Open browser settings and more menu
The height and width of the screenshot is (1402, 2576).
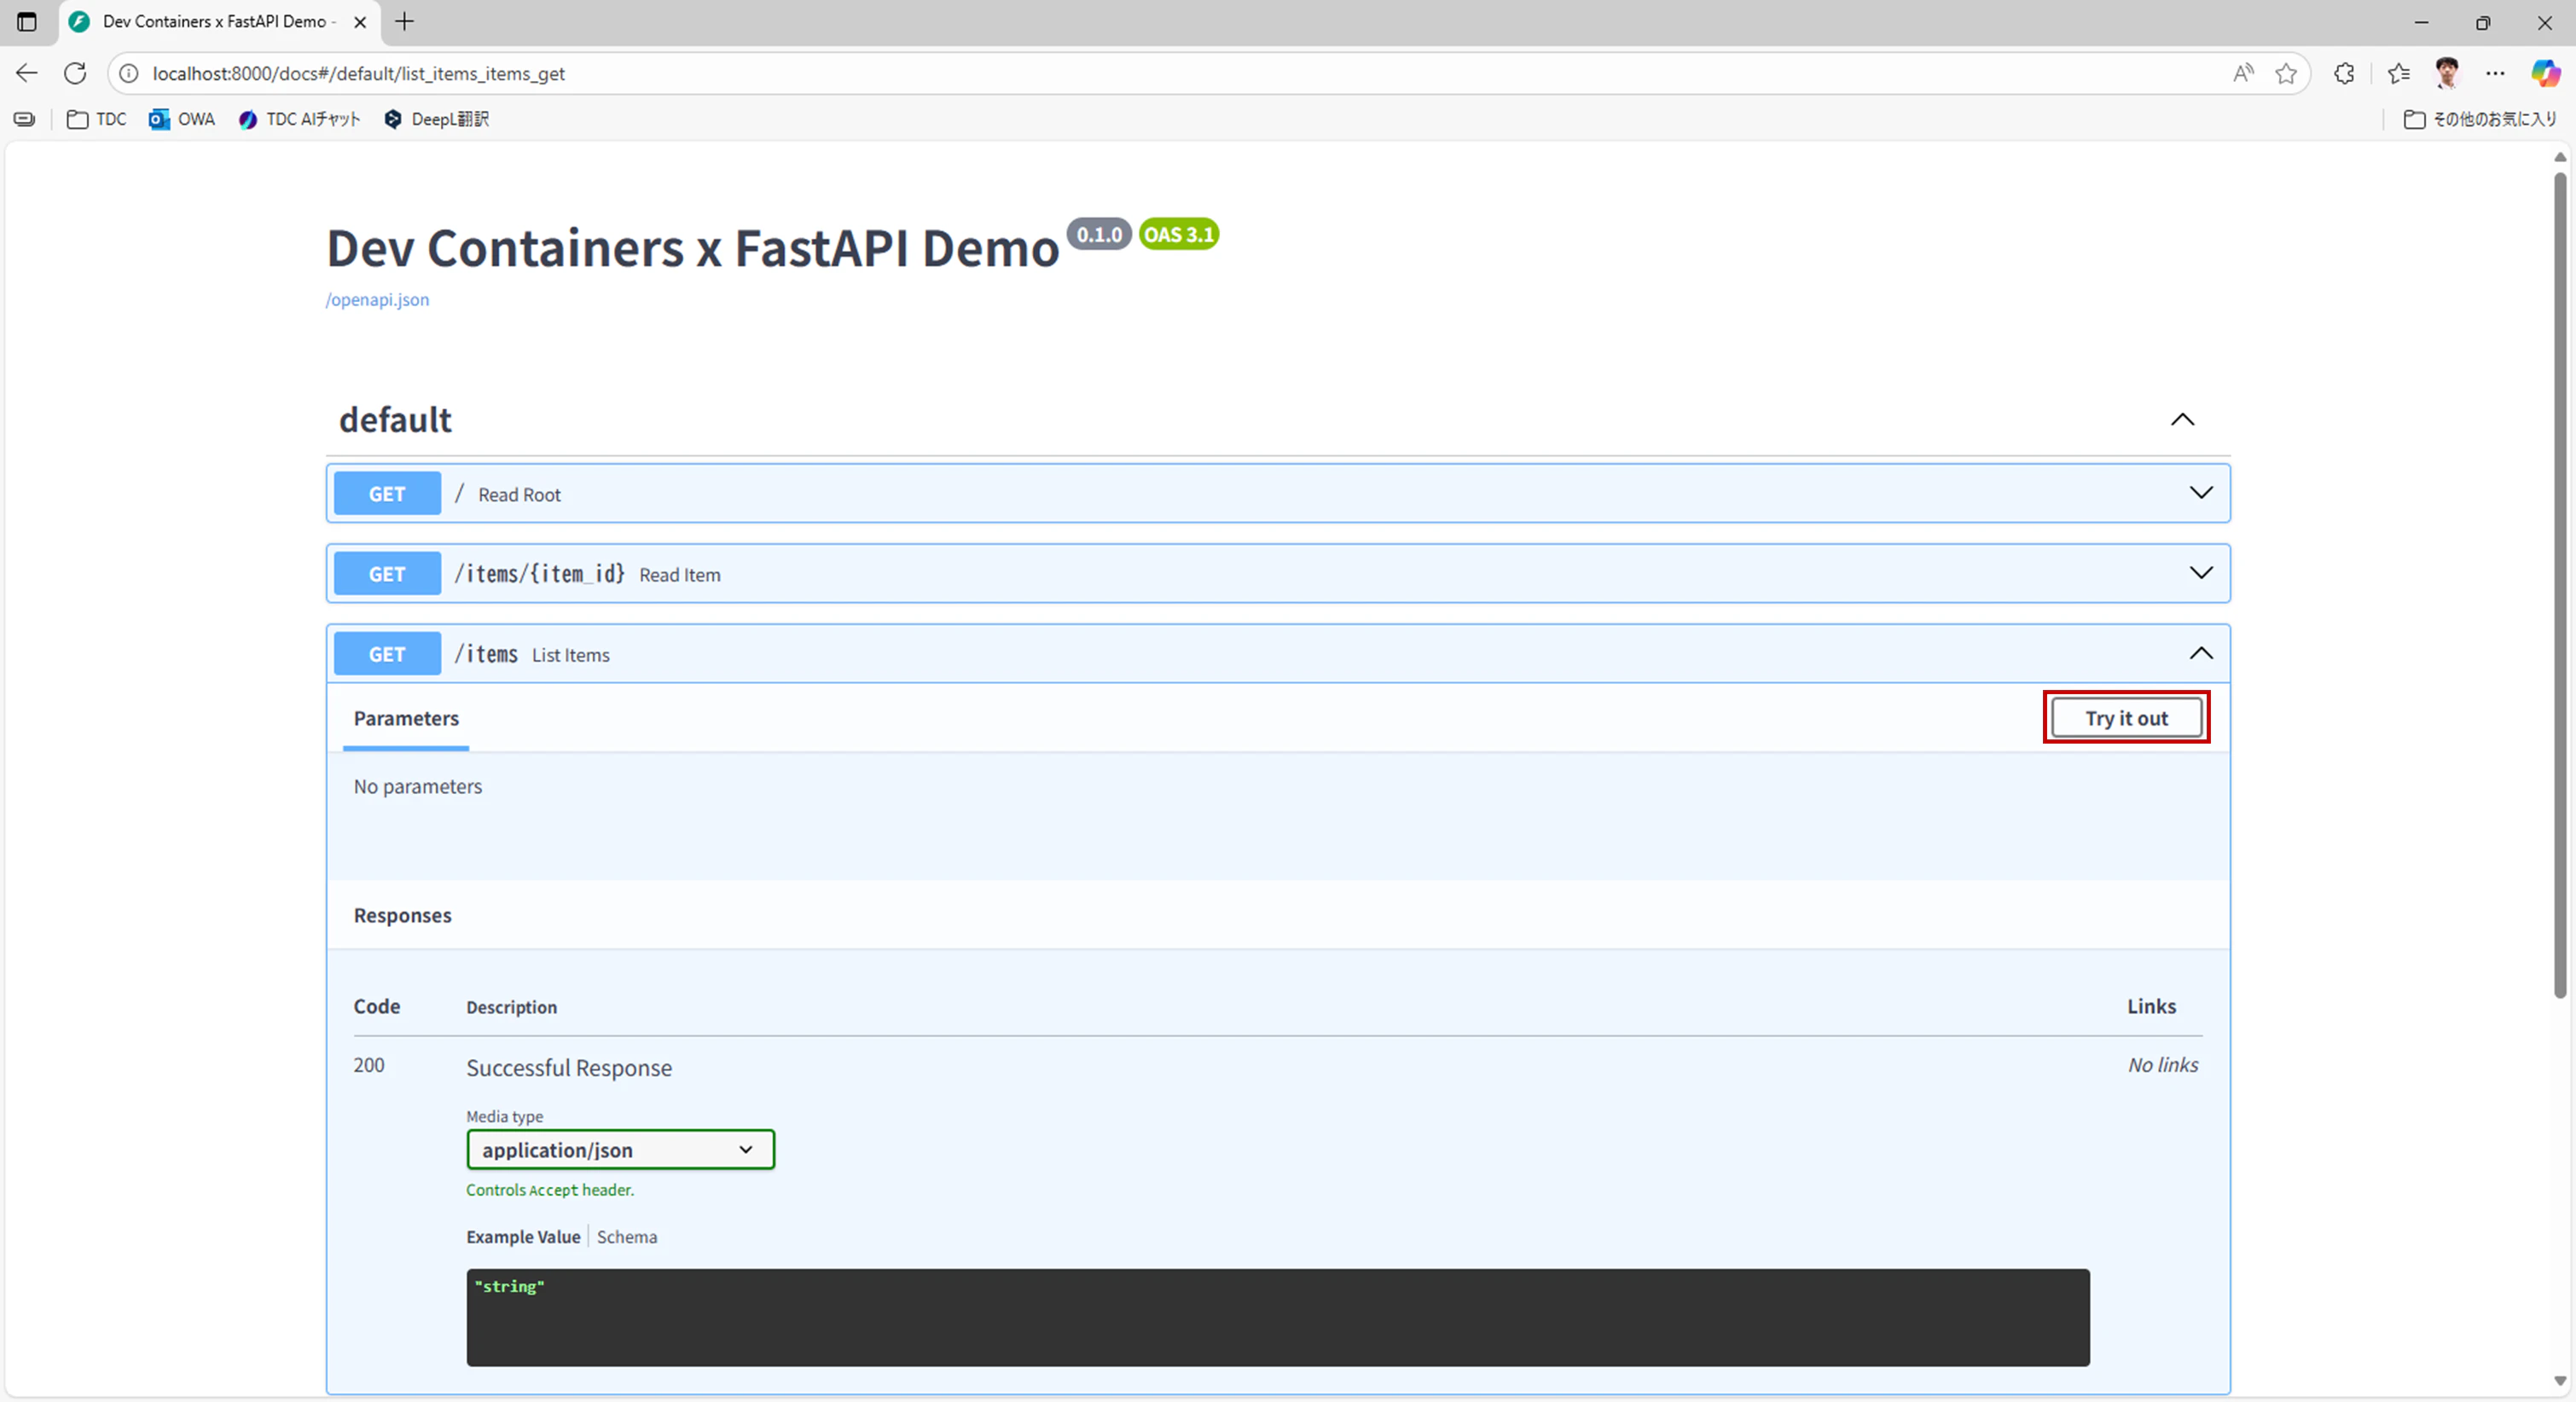2495,73
